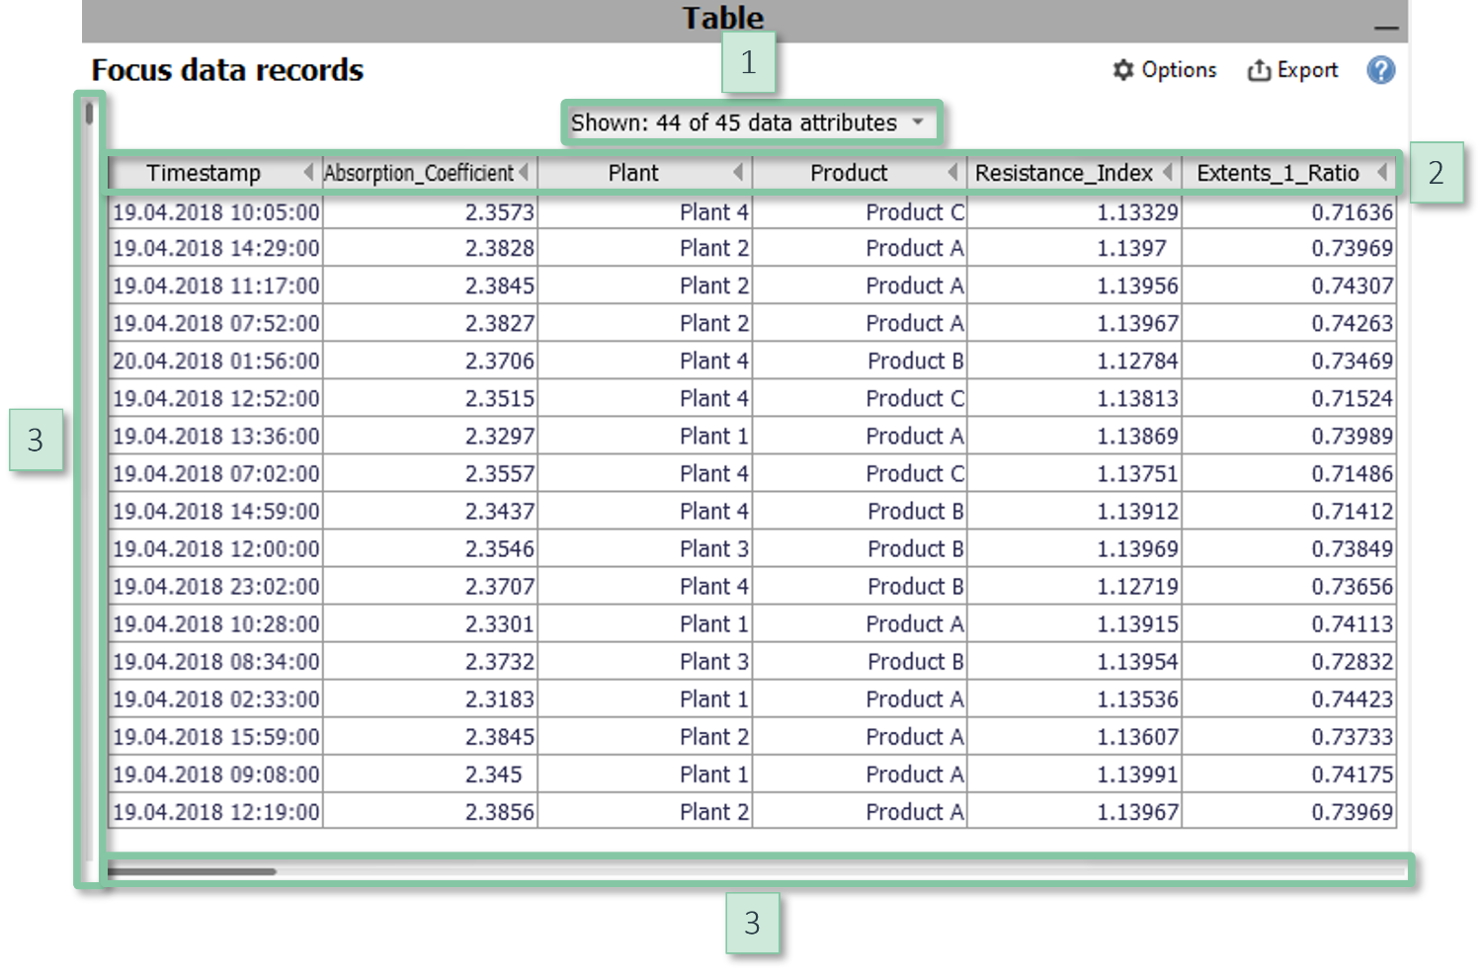Screen dimensions: 1482x980
Task: Click the Absorption_Coefficient column arrow icon
Action: tap(524, 172)
